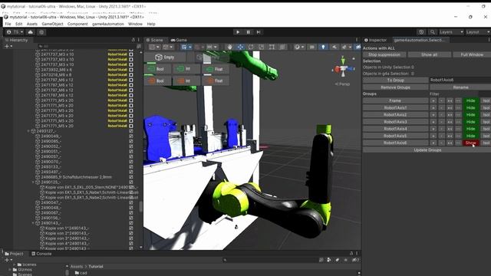This screenshot has width=491, height=276.
Task: Click the green Float signal button
Action: click(x=216, y=69)
